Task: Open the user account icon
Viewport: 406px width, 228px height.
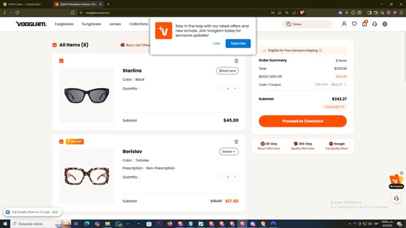Action: point(344,24)
